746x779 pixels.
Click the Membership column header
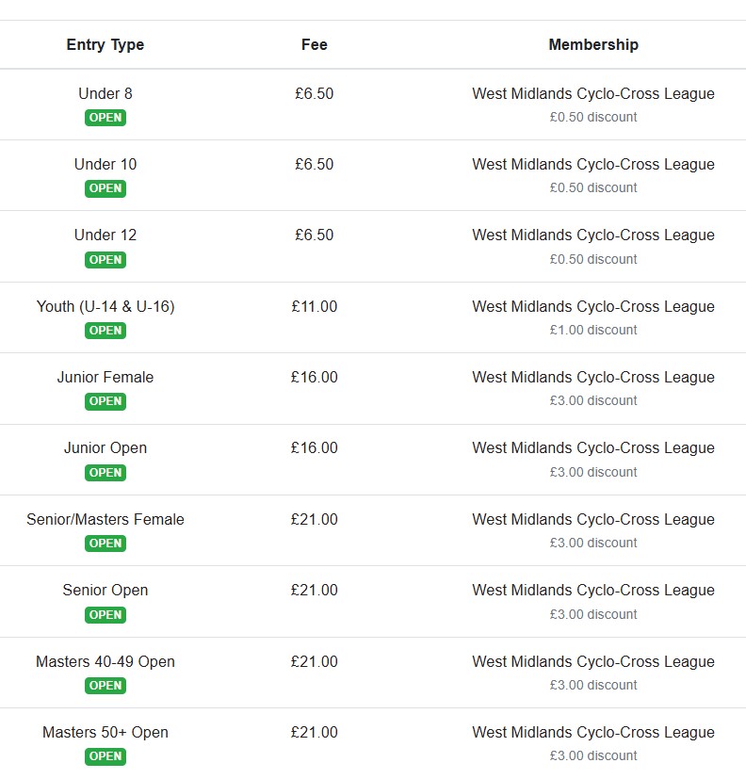[593, 44]
